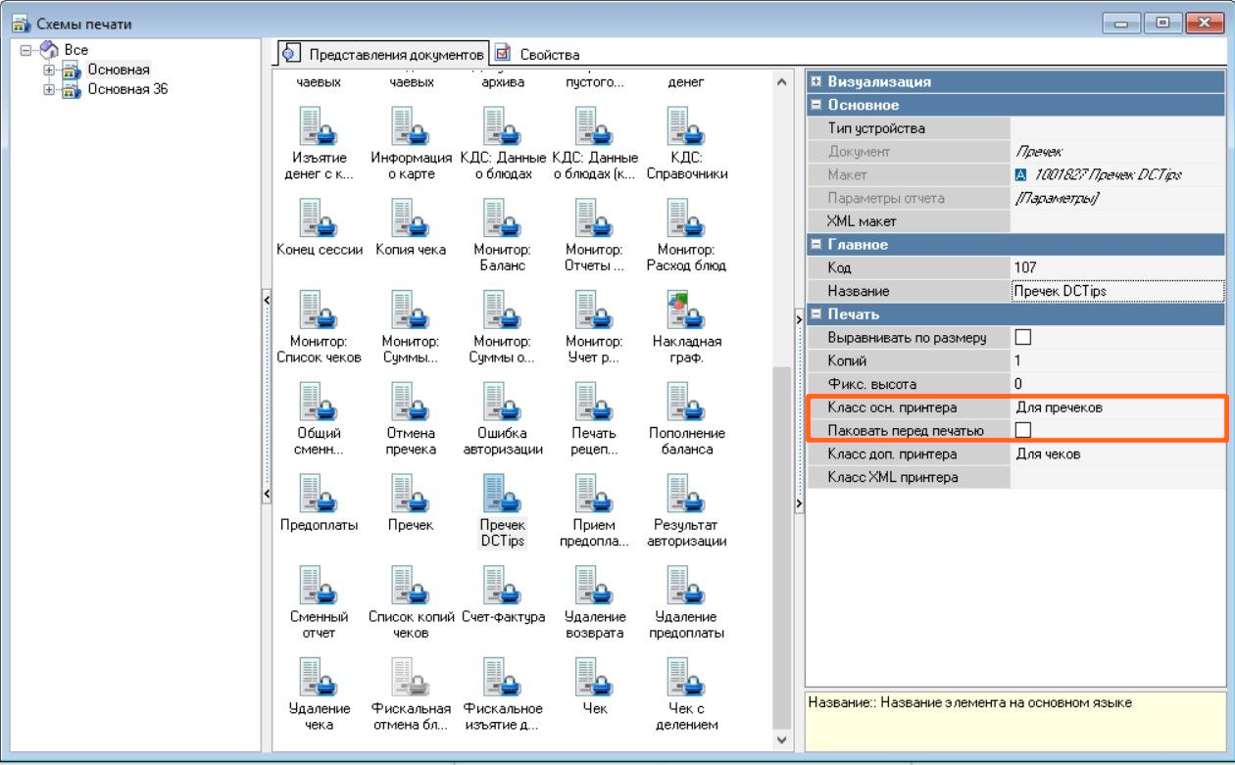Expand the Основная tree node
This screenshot has height=765, width=1235.
coord(48,70)
